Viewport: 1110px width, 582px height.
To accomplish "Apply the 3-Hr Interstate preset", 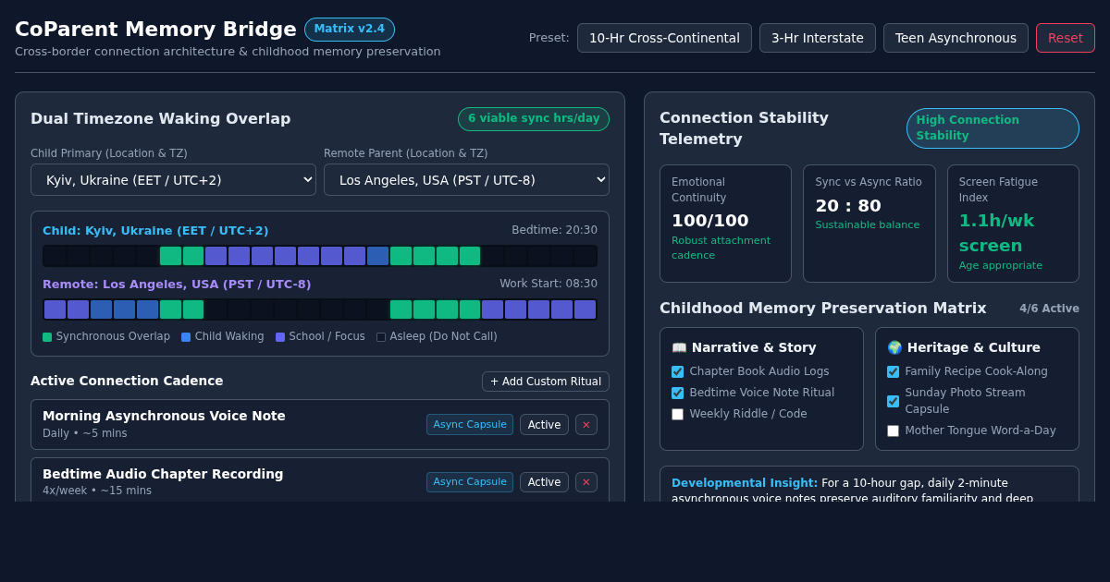I will (x=818, y=38).
